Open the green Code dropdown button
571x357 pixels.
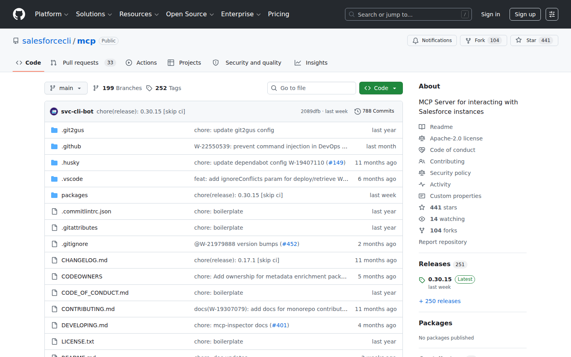(x=381, y=88)
